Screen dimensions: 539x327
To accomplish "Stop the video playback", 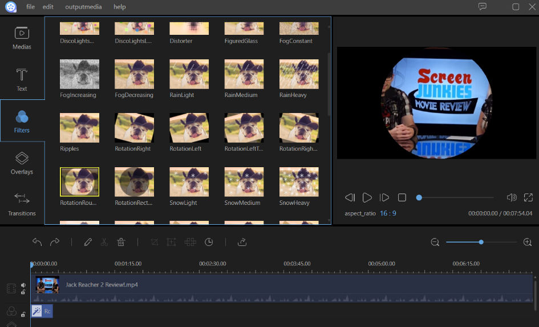I will 402,197.
